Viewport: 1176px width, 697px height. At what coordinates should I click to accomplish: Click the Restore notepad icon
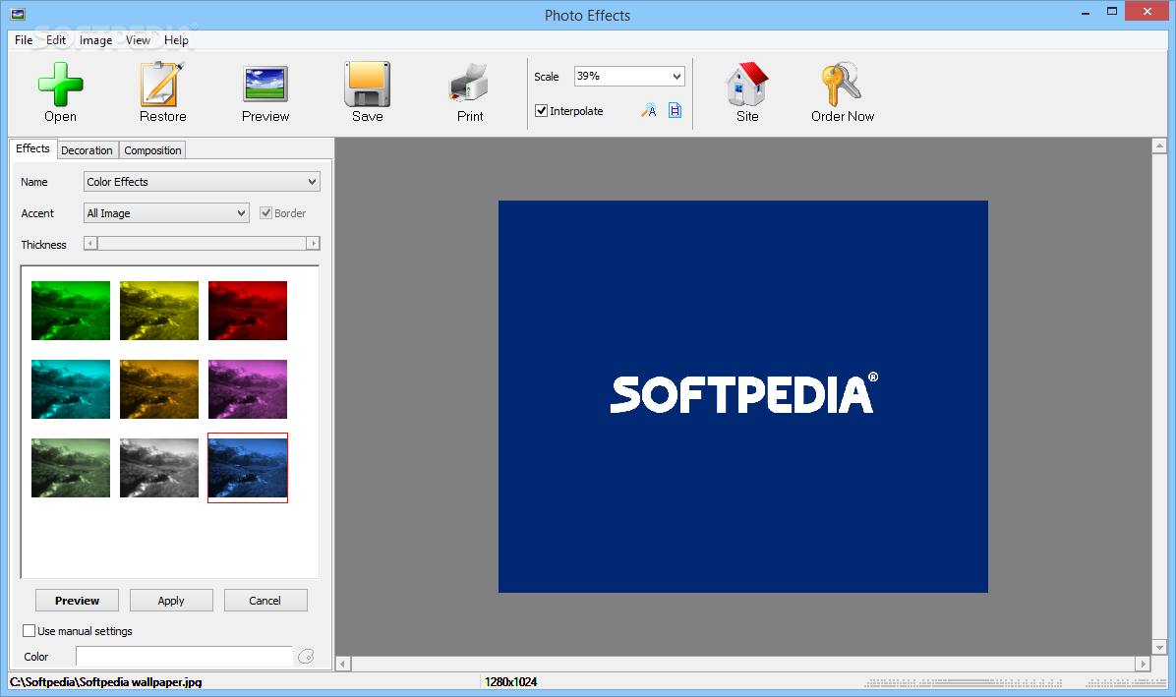pyautogui.click(x=162, y=84)
